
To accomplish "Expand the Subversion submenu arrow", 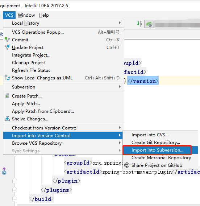I will pyautogui.click(x=120, y=87).
